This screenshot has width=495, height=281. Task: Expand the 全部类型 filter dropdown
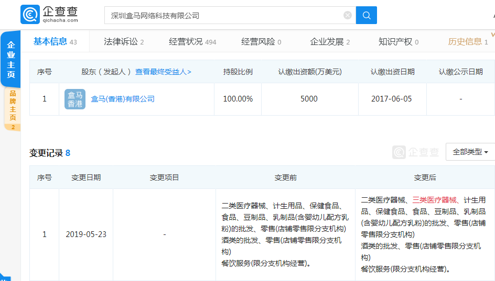click(x=470, y=152)
